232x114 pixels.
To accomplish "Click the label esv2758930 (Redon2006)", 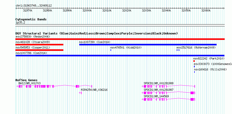I will click(x=33, y=37).
